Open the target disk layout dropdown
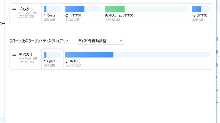The height and width of the screenshot is (123, 220). pyautogui.click(x=101, y=41)
